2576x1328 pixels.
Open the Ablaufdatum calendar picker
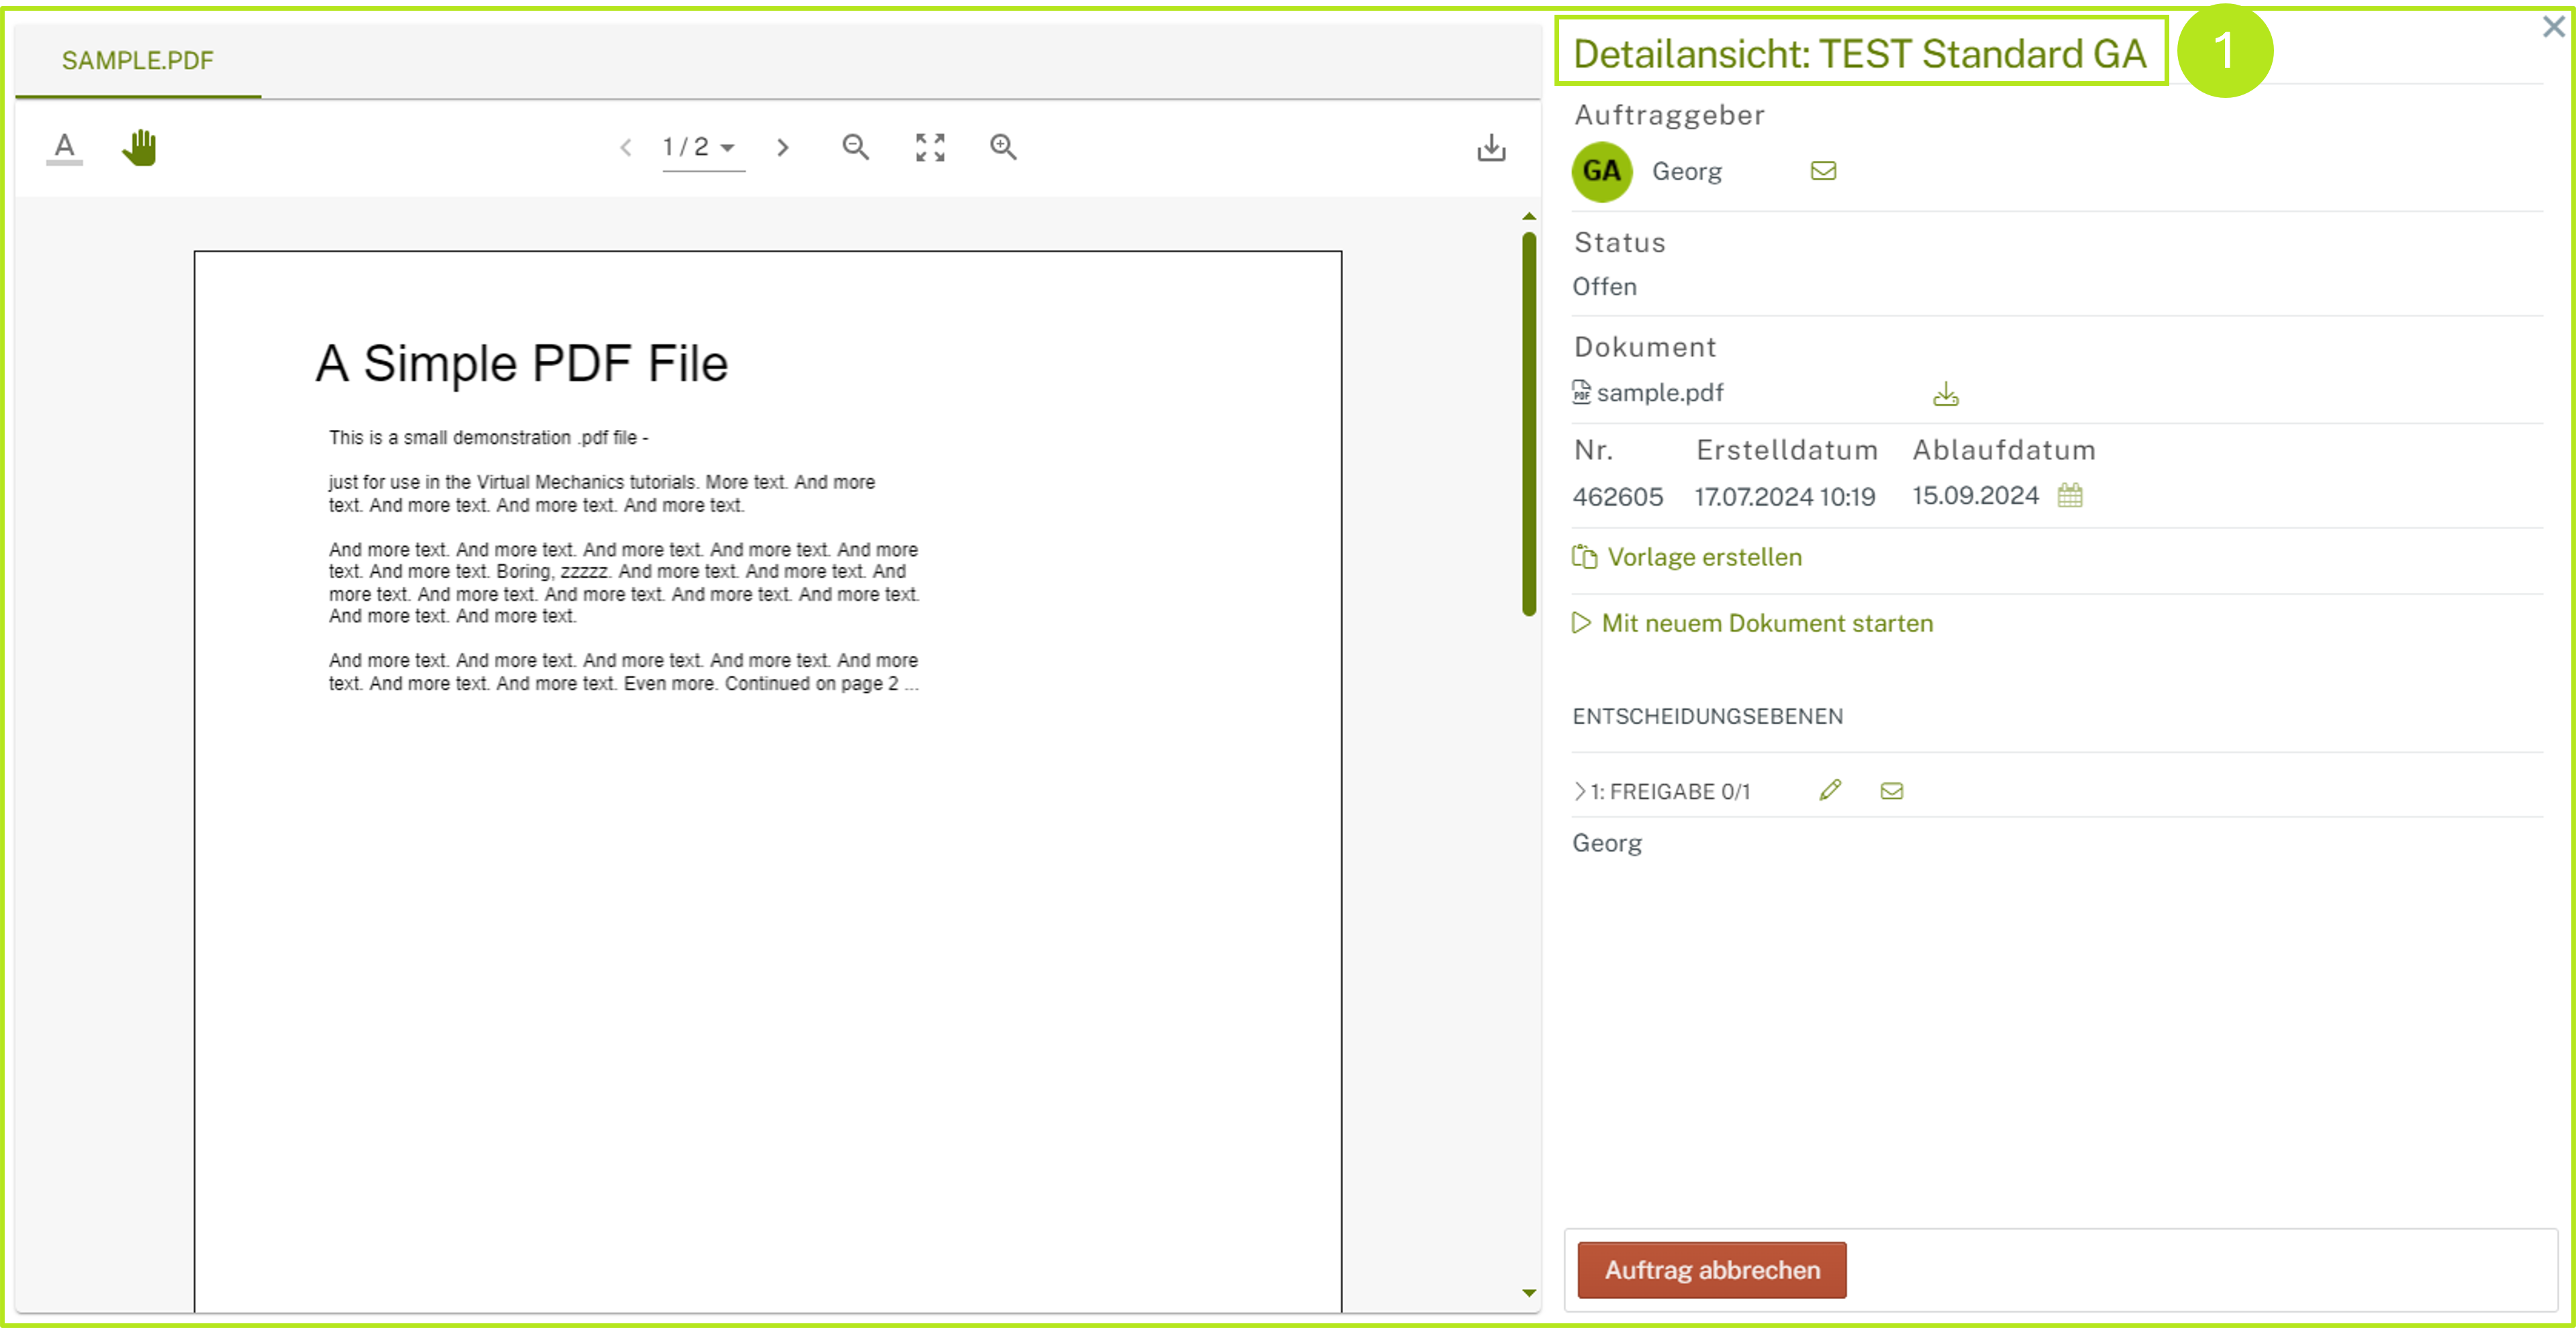(x=2070, y=494)
